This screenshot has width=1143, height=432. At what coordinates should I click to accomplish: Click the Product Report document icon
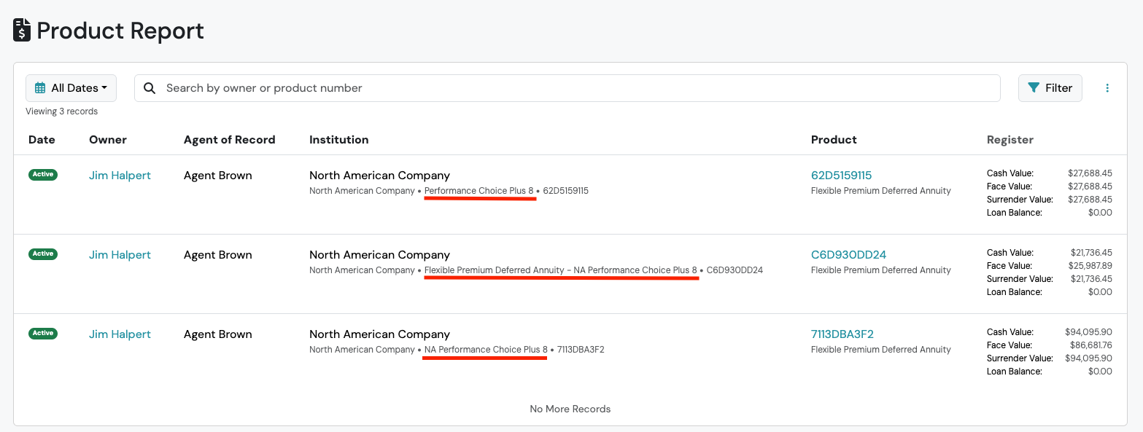(22, 31)
